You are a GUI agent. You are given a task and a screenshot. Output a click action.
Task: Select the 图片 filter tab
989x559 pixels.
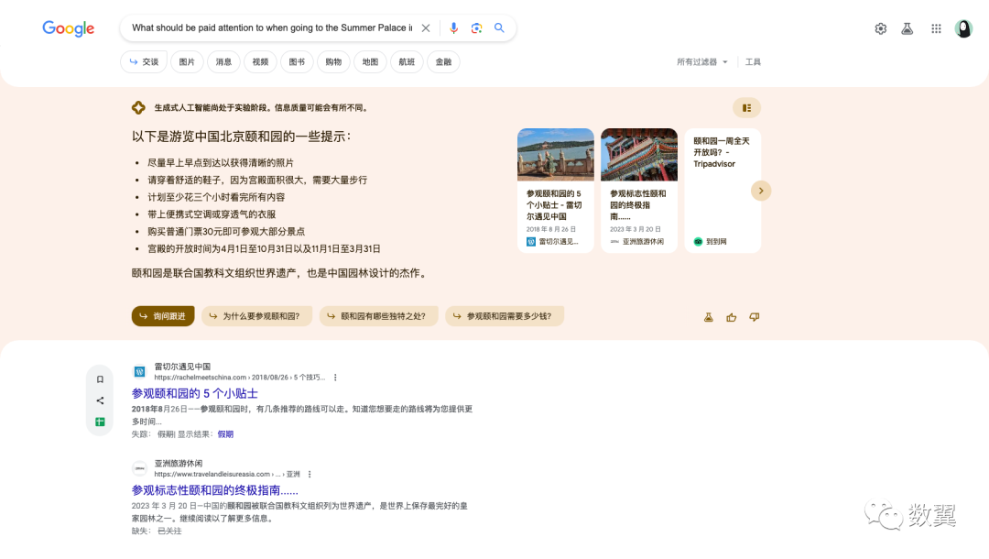pyautogui.click(x=187, y=61)
